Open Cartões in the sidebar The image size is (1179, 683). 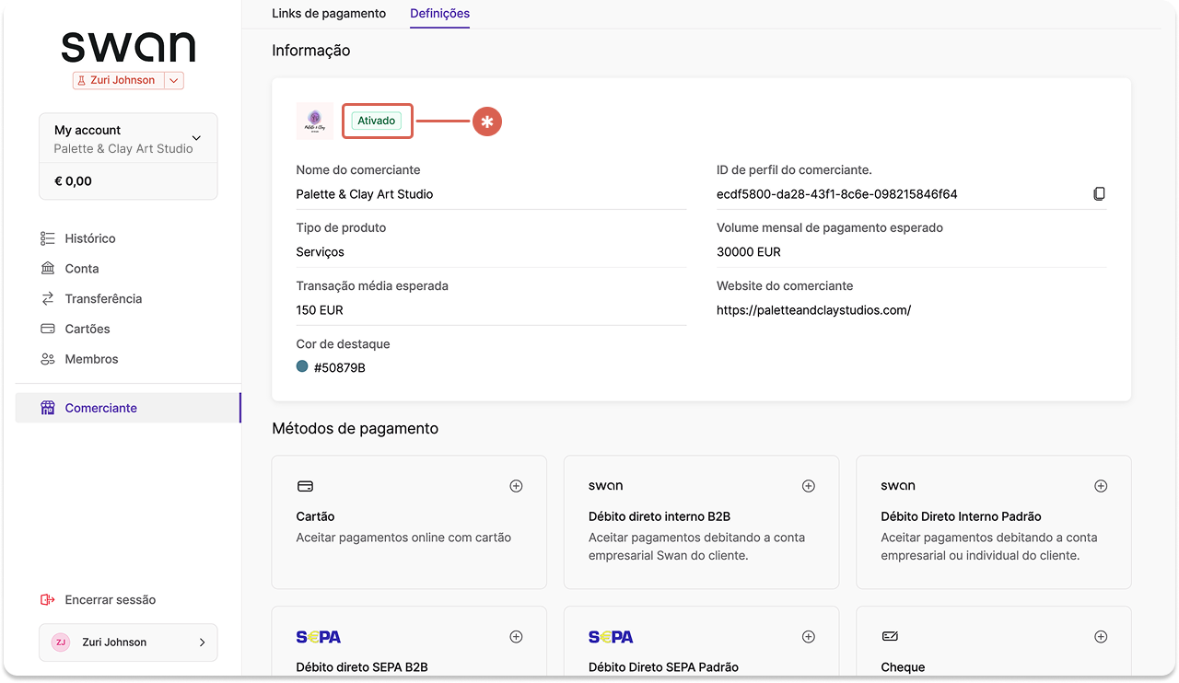(88, 329)
